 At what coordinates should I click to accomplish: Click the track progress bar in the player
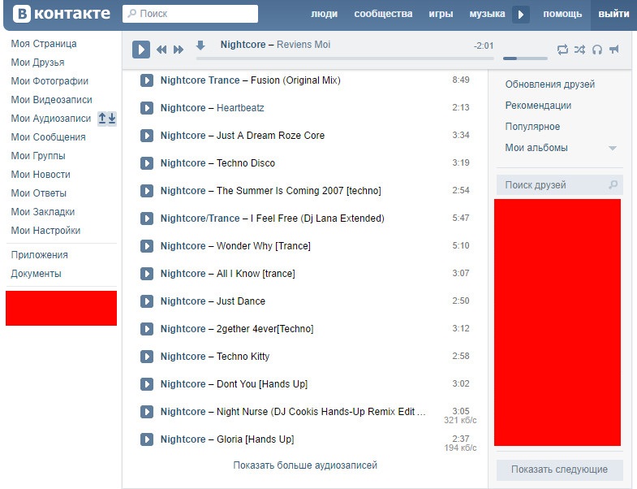pos(345,58)
